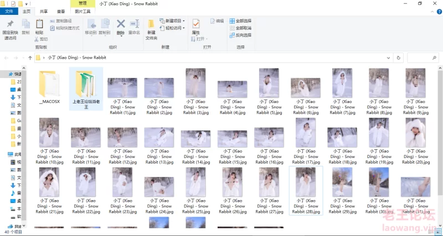443x236 pixels.
Task: Open the address bar history dropdown arrow
Action: [389, 58]
